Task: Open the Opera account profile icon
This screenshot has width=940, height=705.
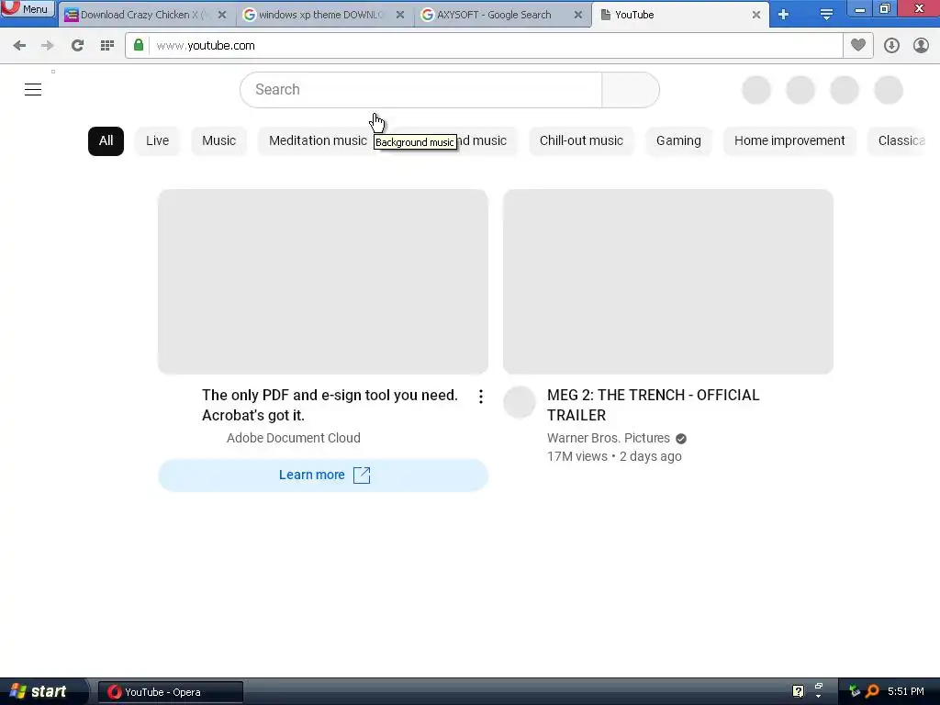Action: [x=921, y=46]
